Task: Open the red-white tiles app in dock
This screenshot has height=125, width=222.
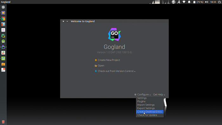Action: [x=3, y=70]
